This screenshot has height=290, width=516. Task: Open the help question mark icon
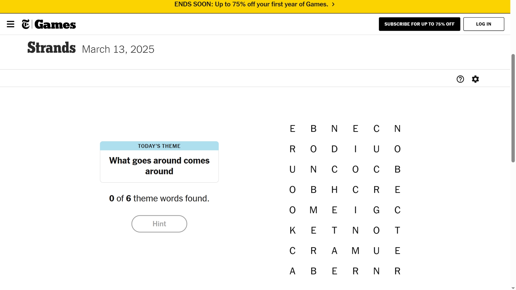[x=460, y=79]
